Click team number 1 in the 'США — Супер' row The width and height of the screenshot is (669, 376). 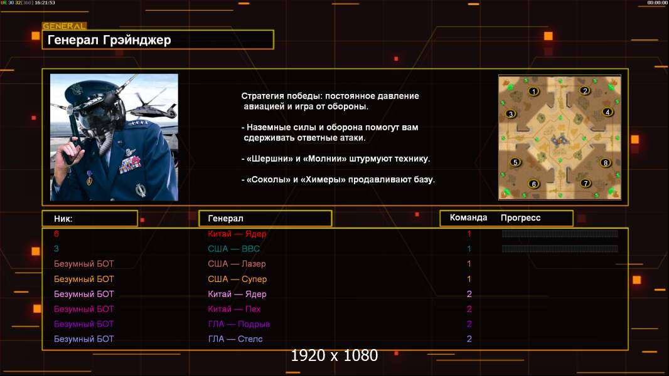tap(469, 279)
